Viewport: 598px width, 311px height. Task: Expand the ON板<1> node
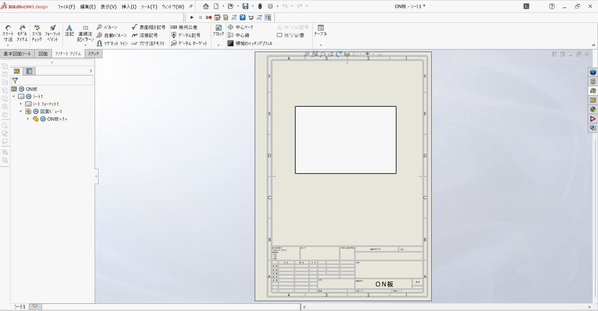coord(28,119)
